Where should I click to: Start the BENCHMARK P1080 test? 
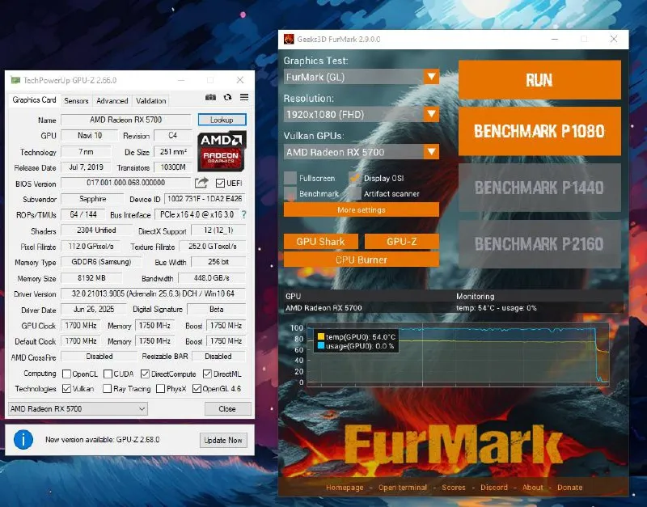539,131
